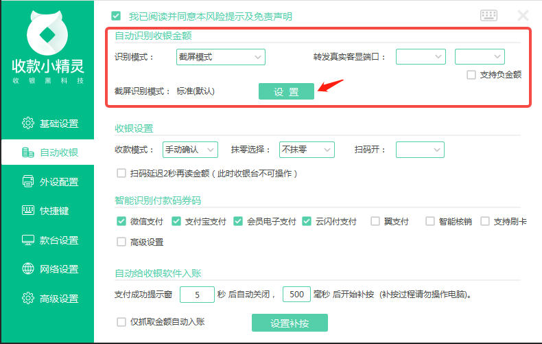Image resolution: width=542 pixels, height=344 pixels.
Task: Click the coin-stack icon beside 自动收银
Action: [28, 152]
